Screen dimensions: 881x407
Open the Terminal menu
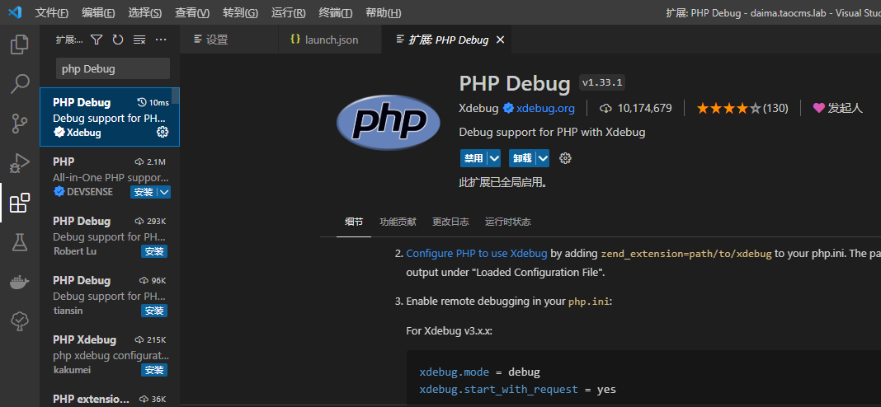(x=336, y=13)
